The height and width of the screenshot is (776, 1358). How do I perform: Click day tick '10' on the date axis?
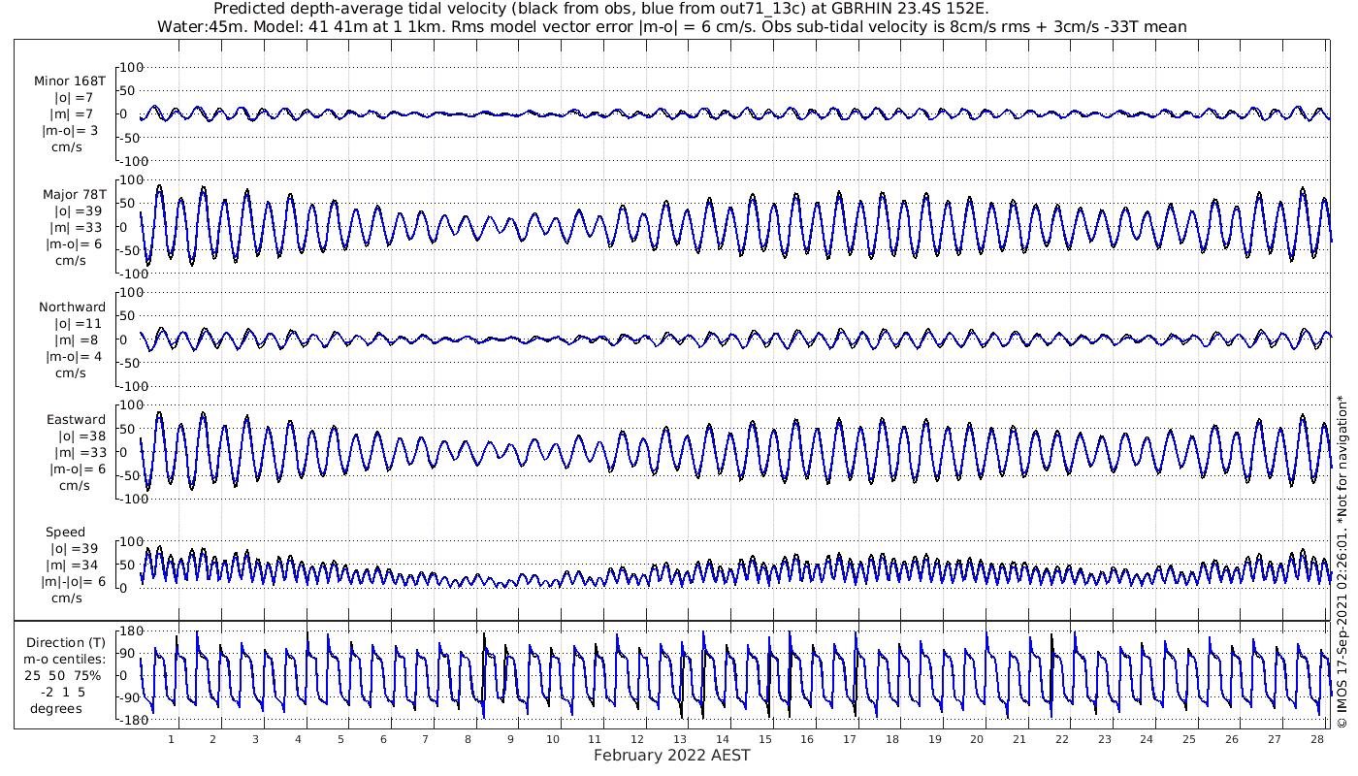(x=552, y=738)
